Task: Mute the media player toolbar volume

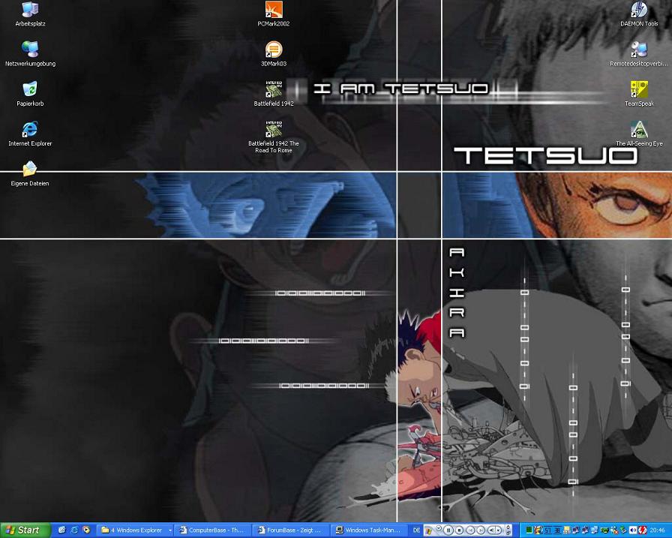Action: pyautogui.click(x=491, y=530)
